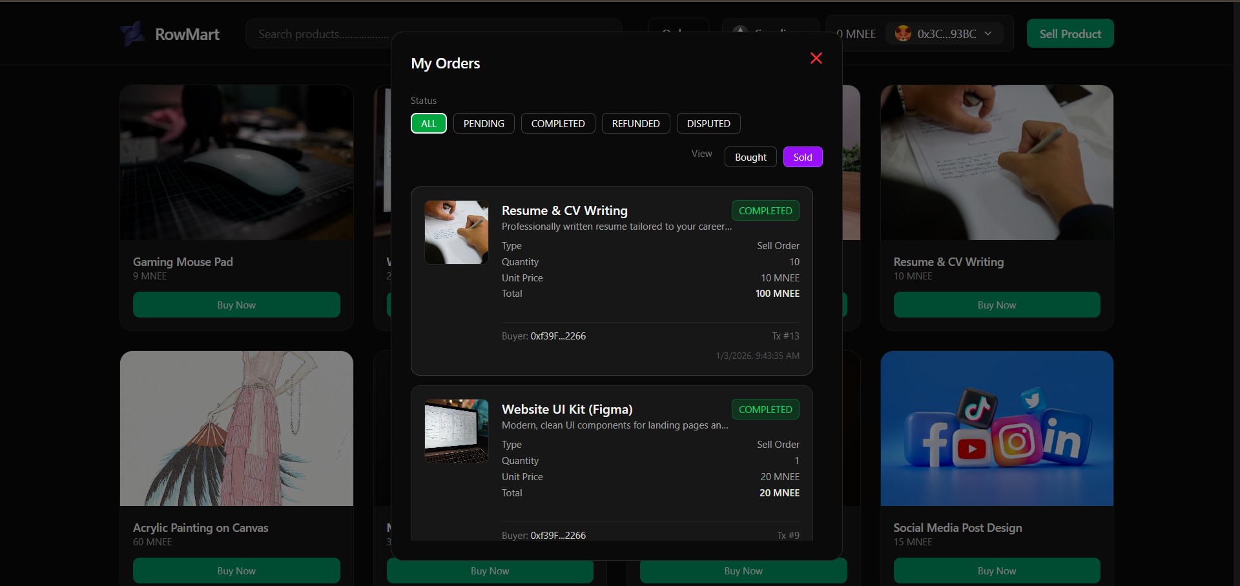This screenshot has width=1240, height=586.
Task: Click the 0 MNEE wallet balance
Action: [x=856, y=34]
